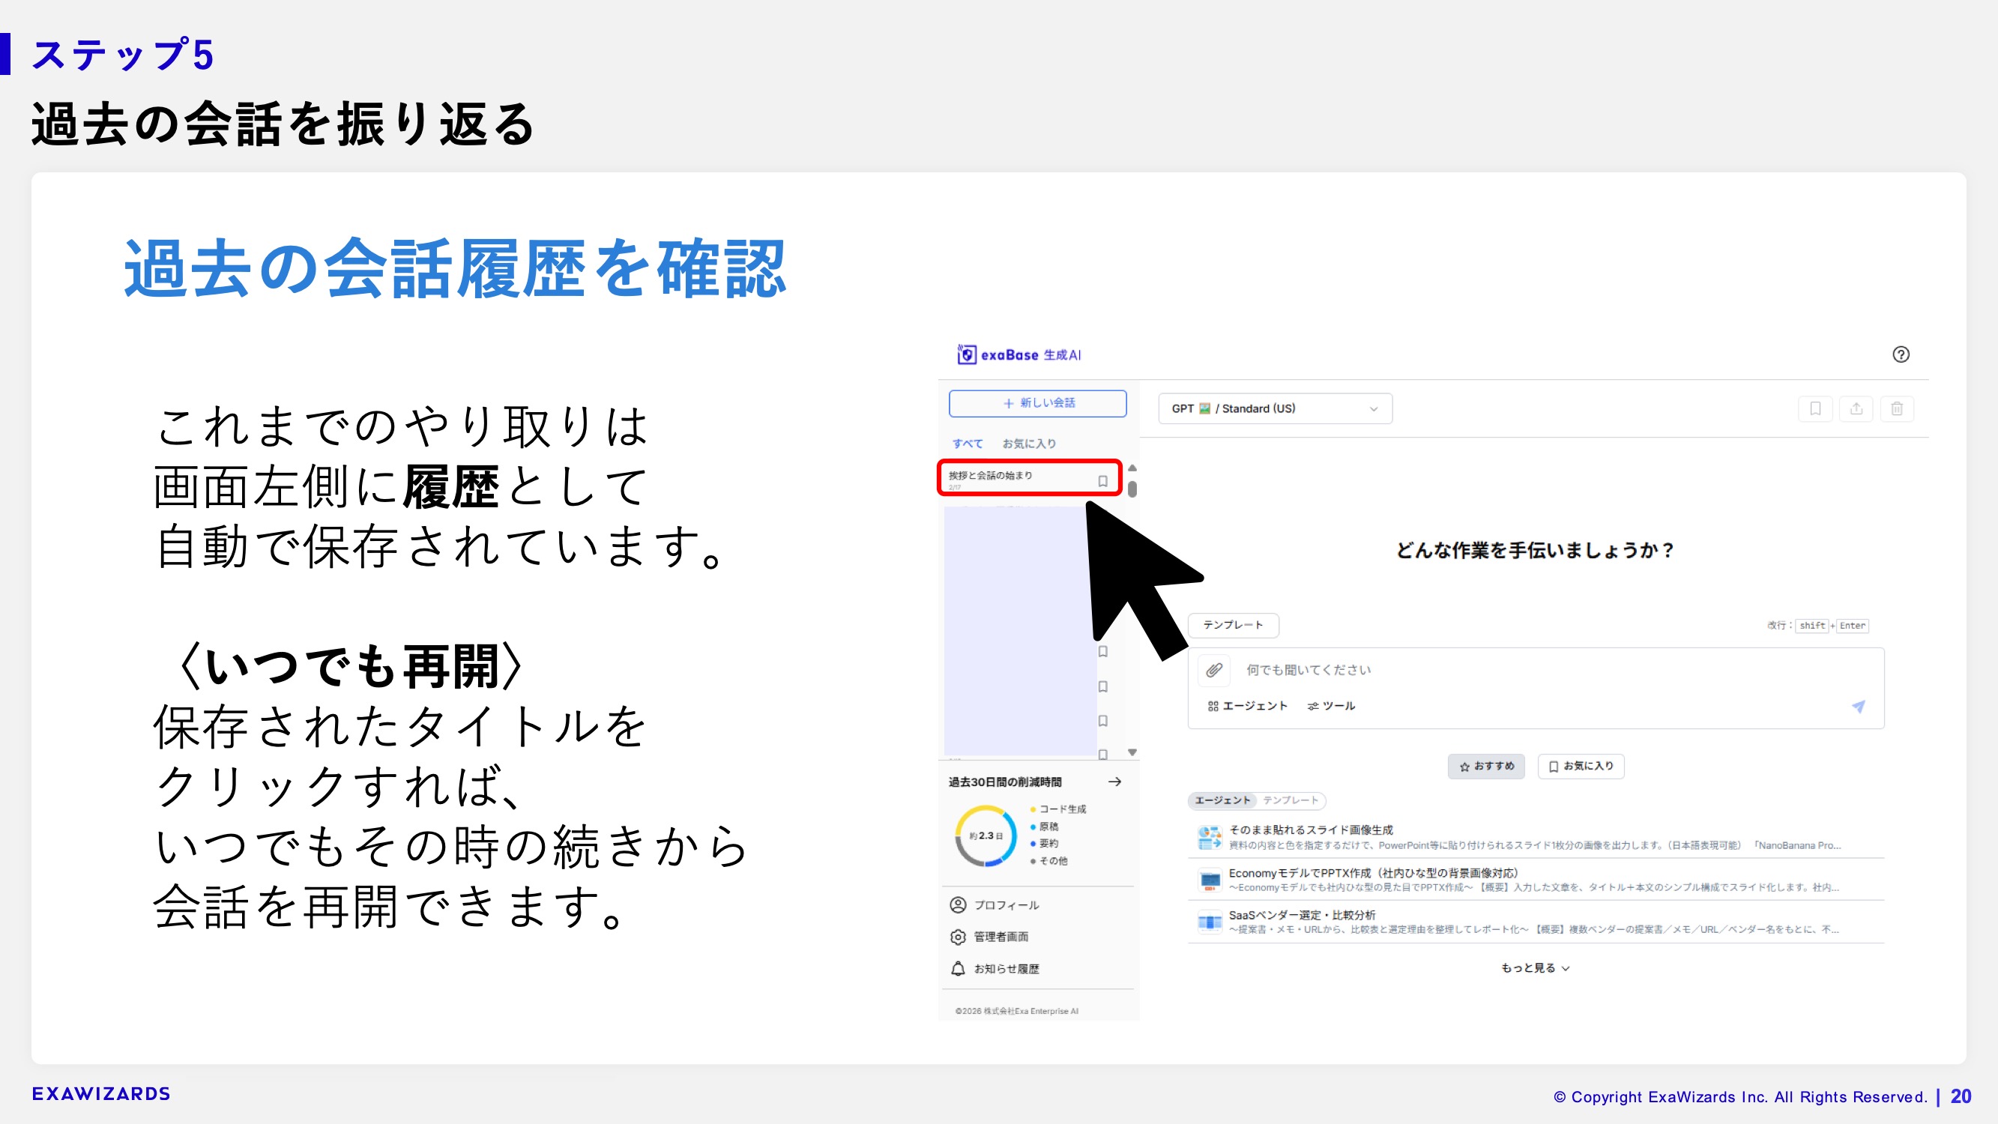Screen dimensions: 1998x1124
Task: Click the エージェント button beside ツール
Action: [x=1247, y=706]
